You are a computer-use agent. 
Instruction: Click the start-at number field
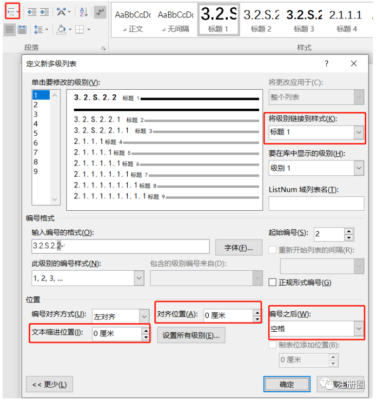pos(329,234)
